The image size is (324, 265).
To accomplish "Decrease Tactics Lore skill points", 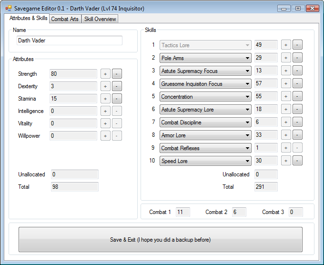I will click(297, 45).
